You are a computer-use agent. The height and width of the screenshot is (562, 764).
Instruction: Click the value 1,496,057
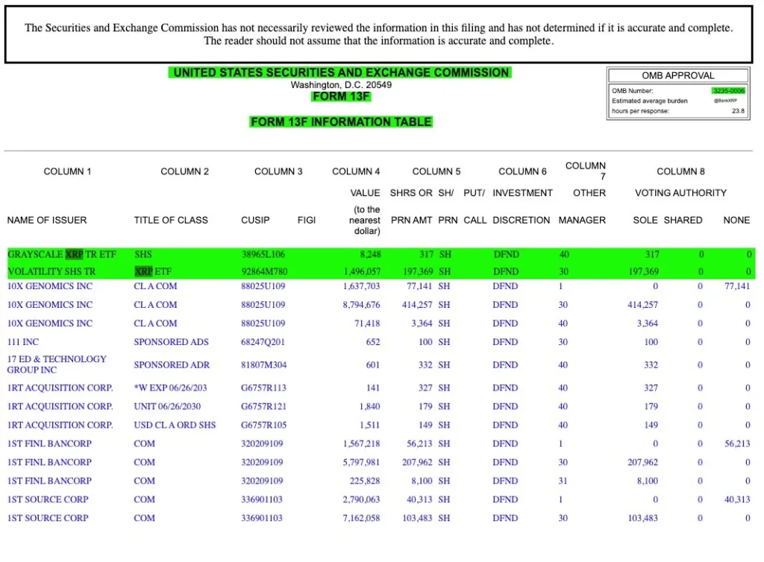pos(362,271)
